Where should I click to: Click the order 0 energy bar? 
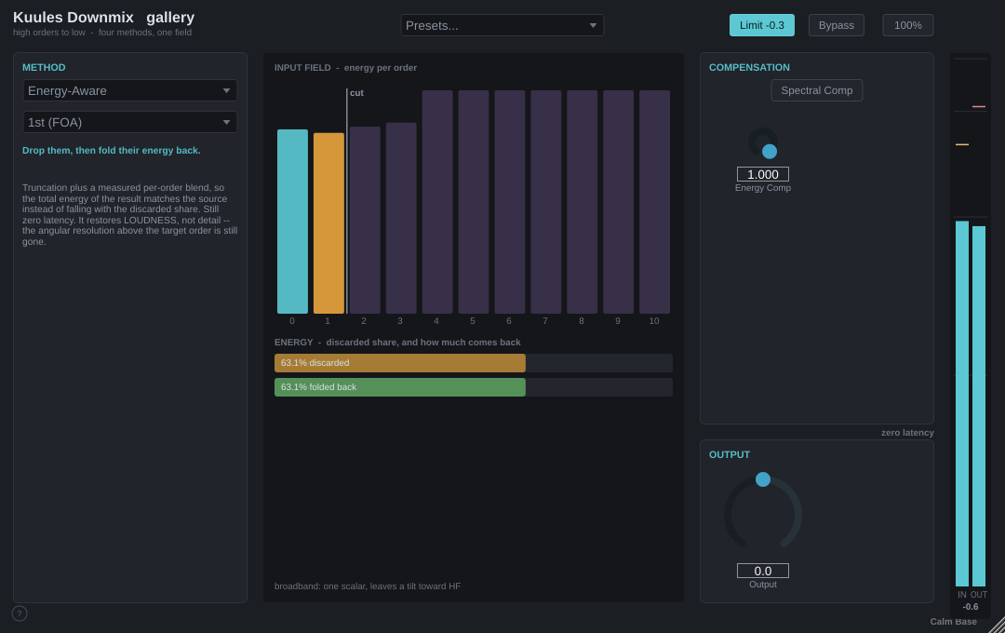tap(292, 222)
